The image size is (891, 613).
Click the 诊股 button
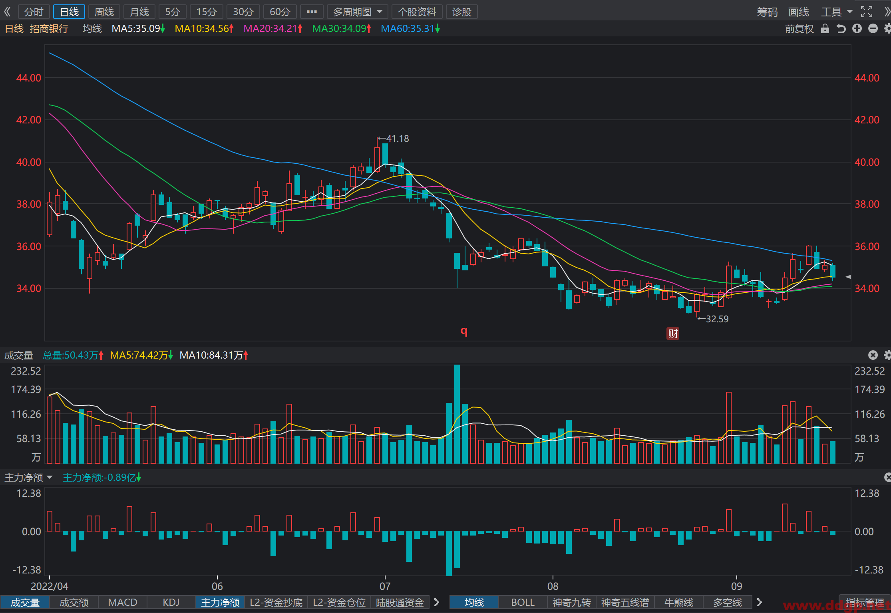[462, 12]
